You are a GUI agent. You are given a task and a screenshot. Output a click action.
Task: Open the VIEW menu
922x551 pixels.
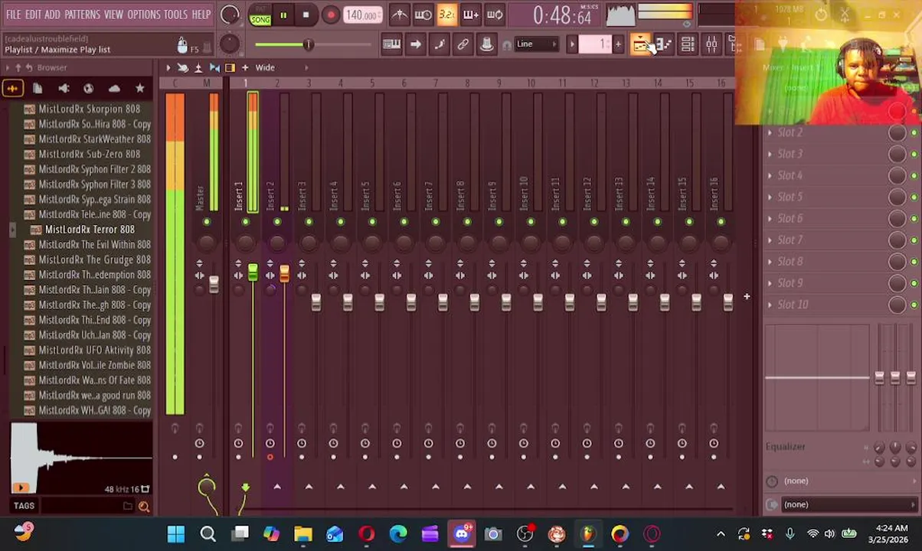click(113, 15)
